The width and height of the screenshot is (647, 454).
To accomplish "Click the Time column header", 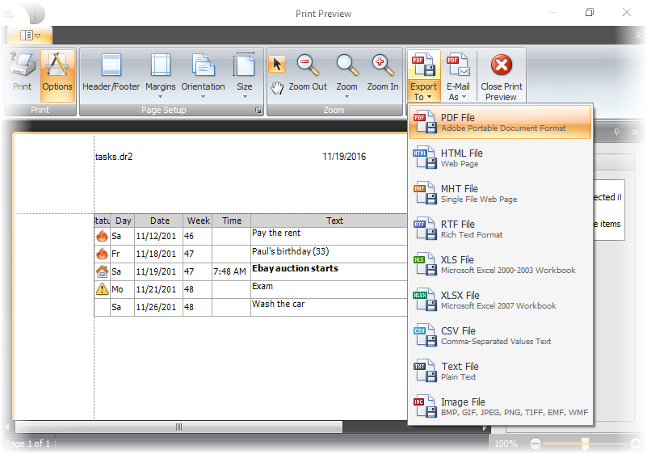I will click(232, 221).
